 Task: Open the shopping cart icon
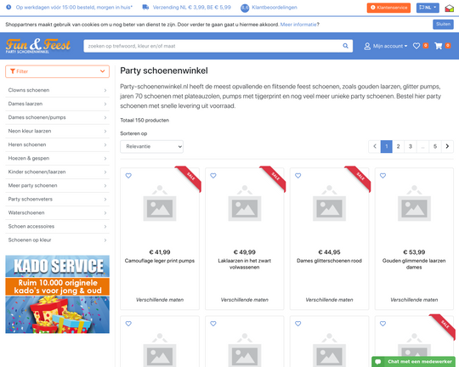click(x=439, y=46)
